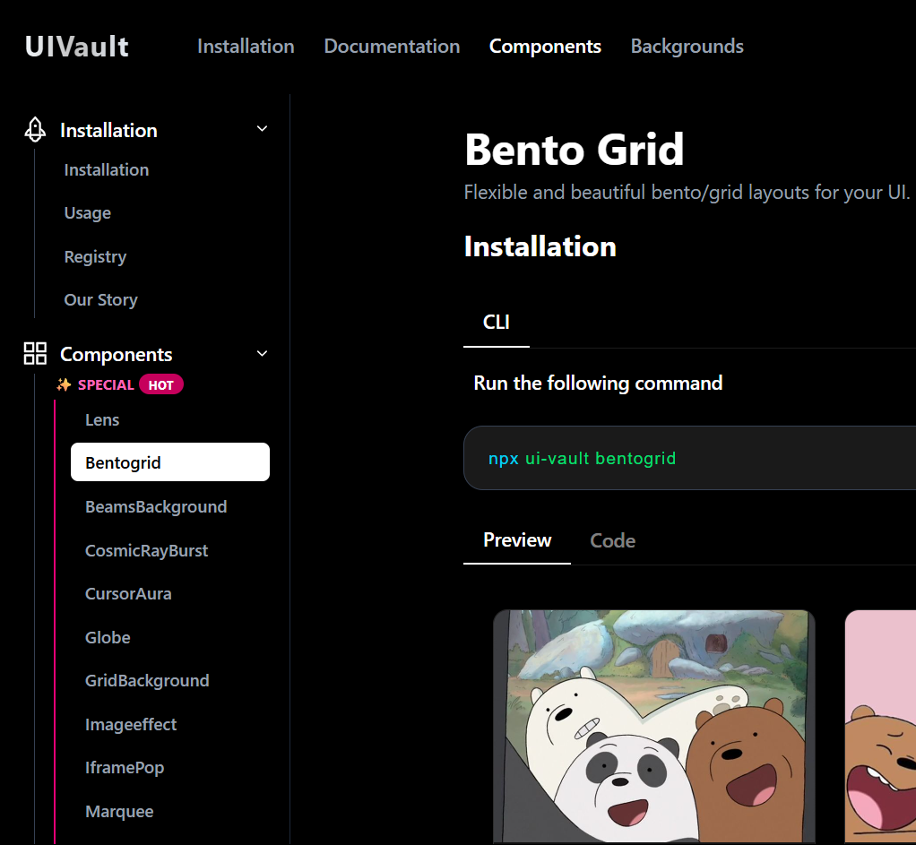The image size is (916, 845).
Task: Choose Globe from the components list
Action: [x=108, y=638]
